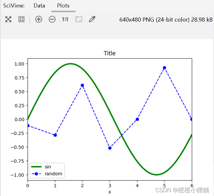214x196 pixels.
Task: Click the lowest blue marker at x=3
Action: [x=110, y=148]
